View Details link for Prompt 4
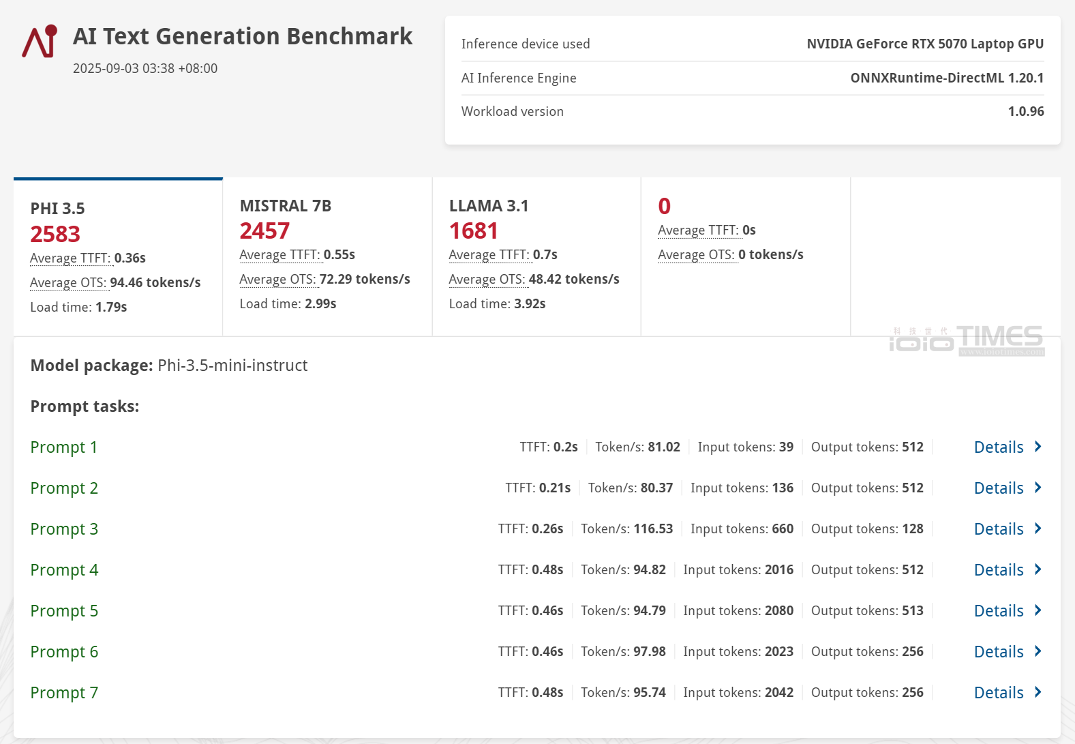This screenshot has height=744, width=1075. (x=999, y=570)
